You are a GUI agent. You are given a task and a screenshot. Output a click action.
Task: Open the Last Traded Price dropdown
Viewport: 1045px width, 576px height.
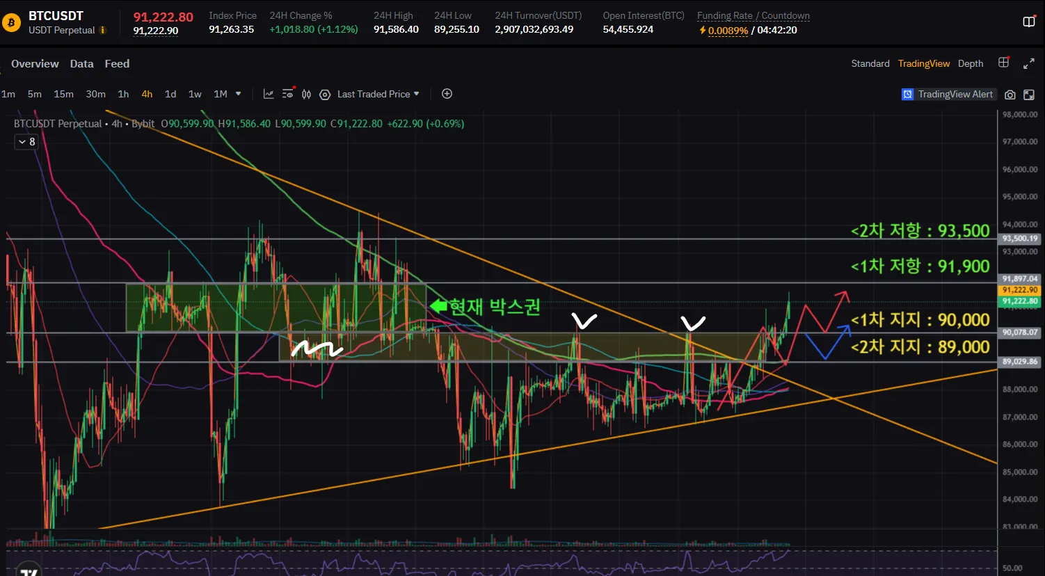[378, 94]
